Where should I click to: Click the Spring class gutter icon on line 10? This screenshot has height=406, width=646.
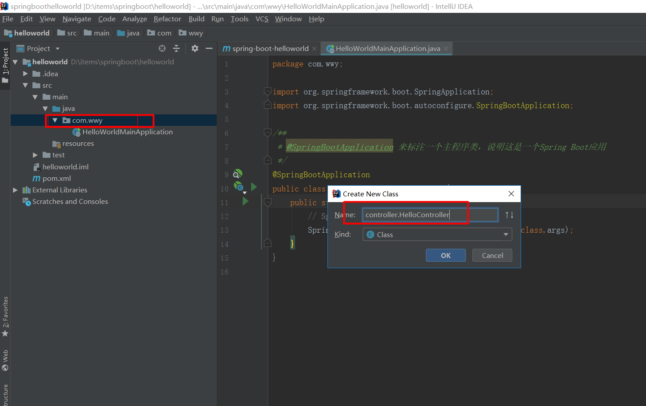coord(239,187)
